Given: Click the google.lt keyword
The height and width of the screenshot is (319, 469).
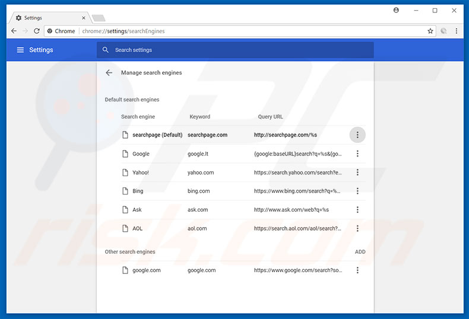Looking at the screenshot, I should pyautogui.click(x=198, y=154).
